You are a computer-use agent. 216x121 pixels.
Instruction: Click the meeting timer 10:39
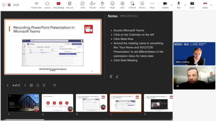(16, 5)
